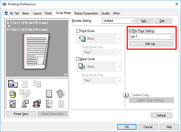This screenshot has width=181, height=132.
Task: Click the single user authentication icon
Action: pos(25,104)
